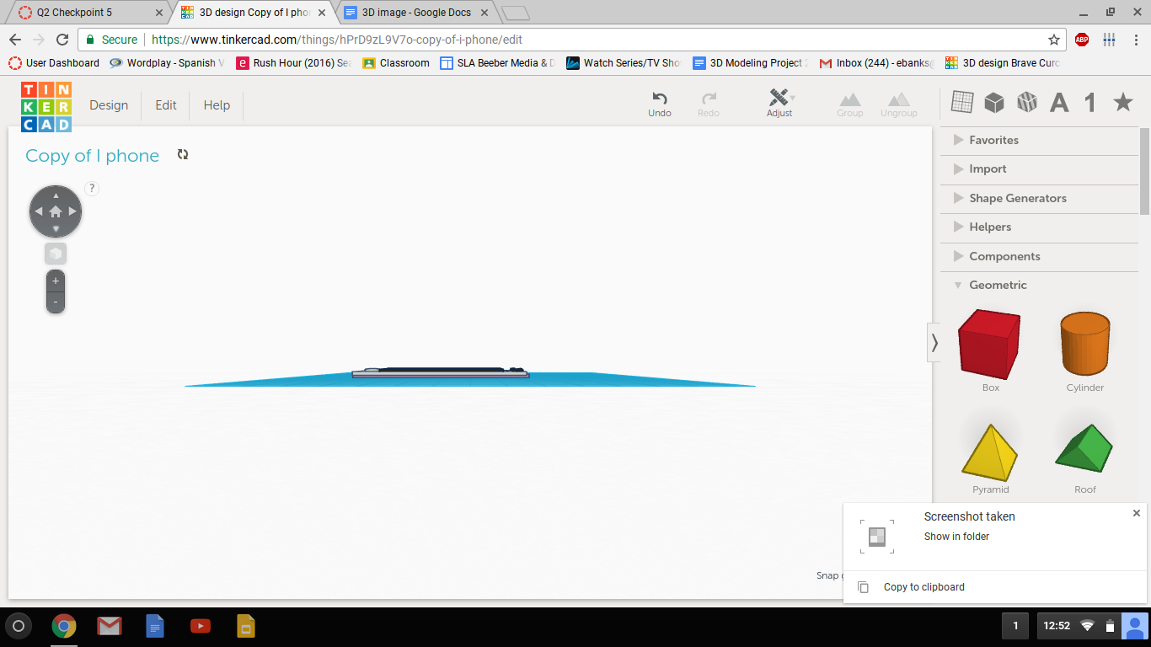Expand the Shape Generators section
The image size is (1151, 647).
(1017, 198)
